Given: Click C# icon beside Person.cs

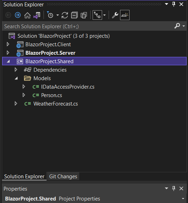Looking at the screenshot, I should coord(36,95).
